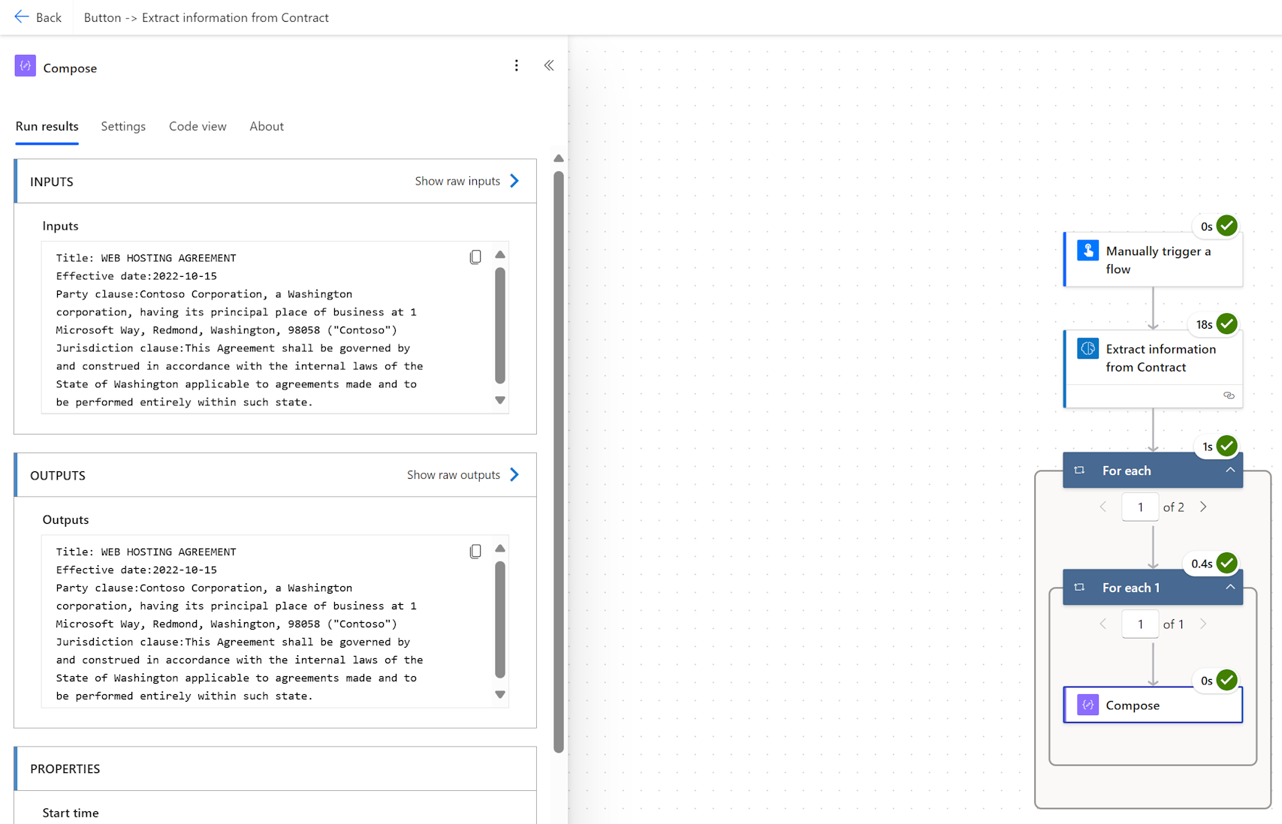Click the link icon on Extract information card
This screenshot has width=1282, height=824.
click(x=1229, y=395)
